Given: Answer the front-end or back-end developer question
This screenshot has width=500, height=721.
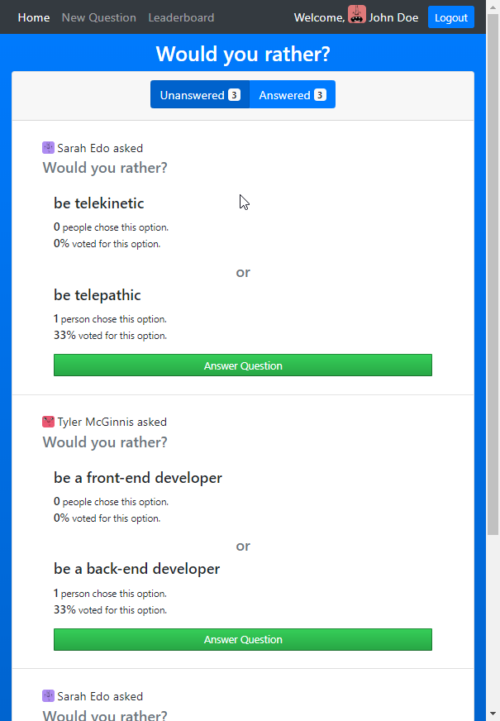Looking at the screenshot, I should click(243, 639).
